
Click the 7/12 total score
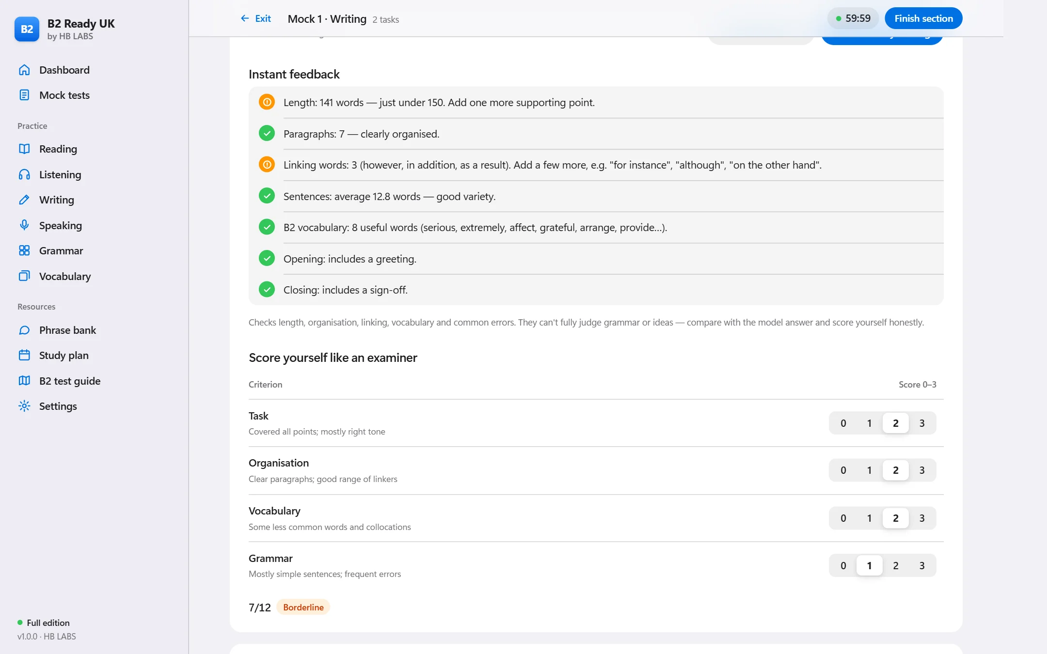260,607
